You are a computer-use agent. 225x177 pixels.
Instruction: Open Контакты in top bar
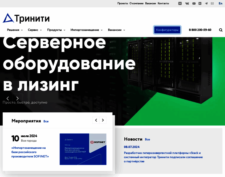click(163, 3)
